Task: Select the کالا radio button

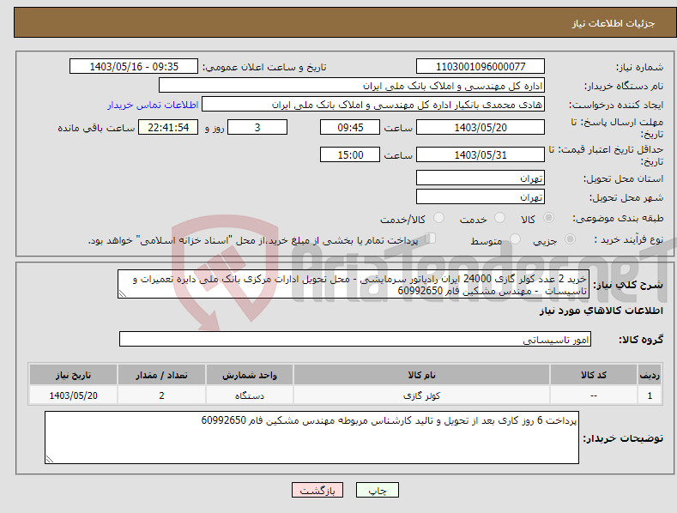Action: [x=548, y=218]
